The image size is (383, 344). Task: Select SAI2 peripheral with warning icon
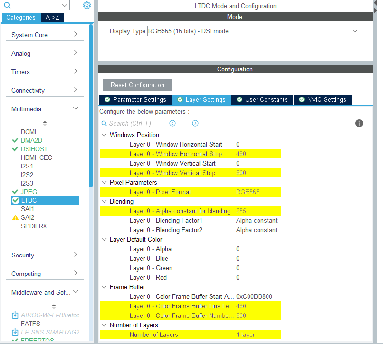tap(28, 217)
